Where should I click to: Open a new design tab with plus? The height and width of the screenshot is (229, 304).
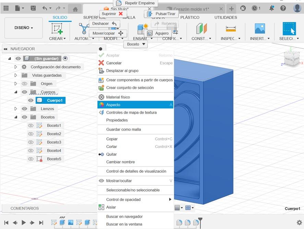point(231,9)
